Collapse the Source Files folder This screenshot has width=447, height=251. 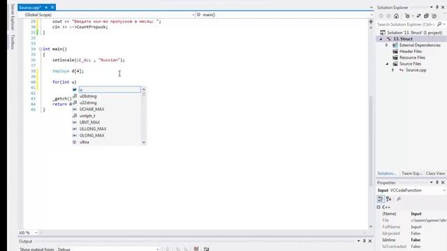click(387, 64)
